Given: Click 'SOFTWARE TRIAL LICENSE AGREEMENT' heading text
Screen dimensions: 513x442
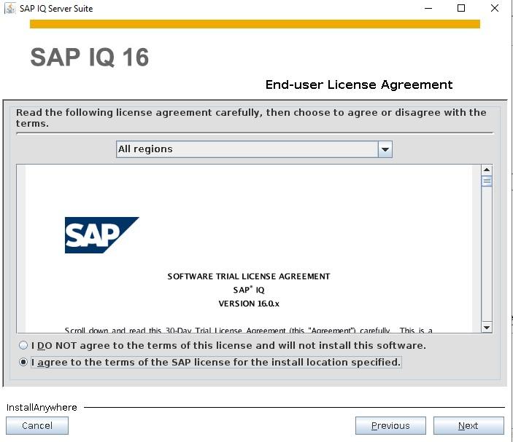Looking at the screenshot, I should point(249,277).
